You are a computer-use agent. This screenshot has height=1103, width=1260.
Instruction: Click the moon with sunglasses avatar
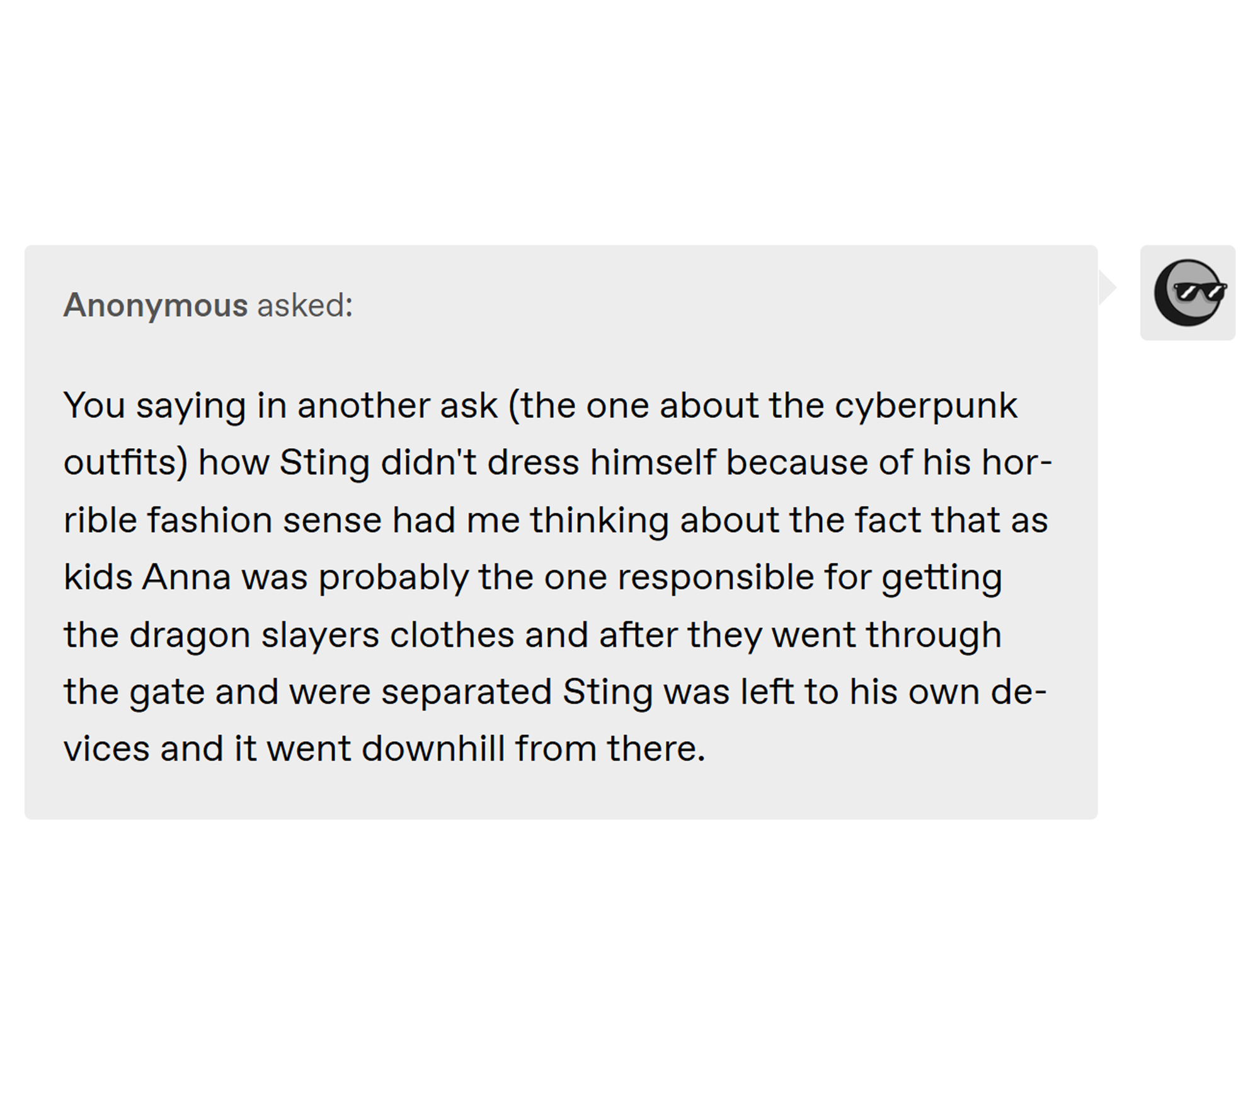pos(1188,293)
